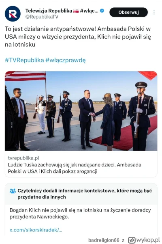Screen dimensions: 162x244
Task: Open the Telewizja Republika account name
Action: [x=49, y=11]
